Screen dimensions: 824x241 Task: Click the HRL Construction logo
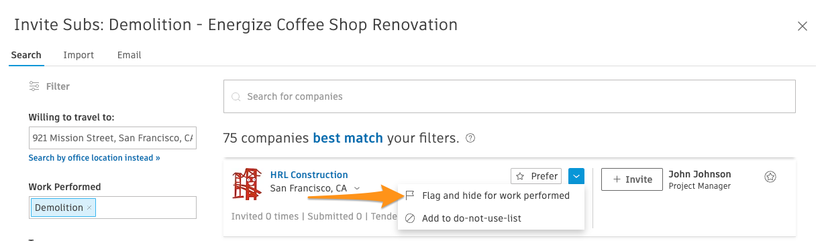point(247,184)
